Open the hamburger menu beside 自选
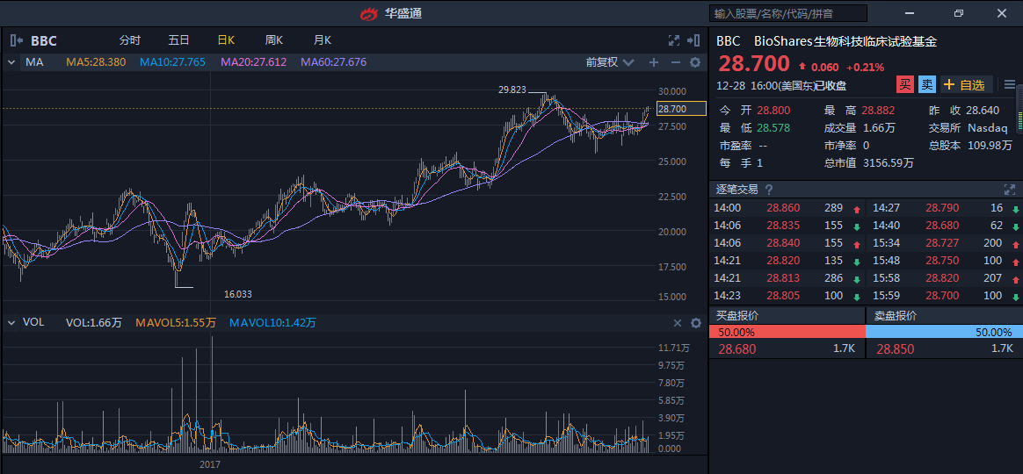The width and height of the screenshot is (1023, 474). click(x=1010, y=84)
